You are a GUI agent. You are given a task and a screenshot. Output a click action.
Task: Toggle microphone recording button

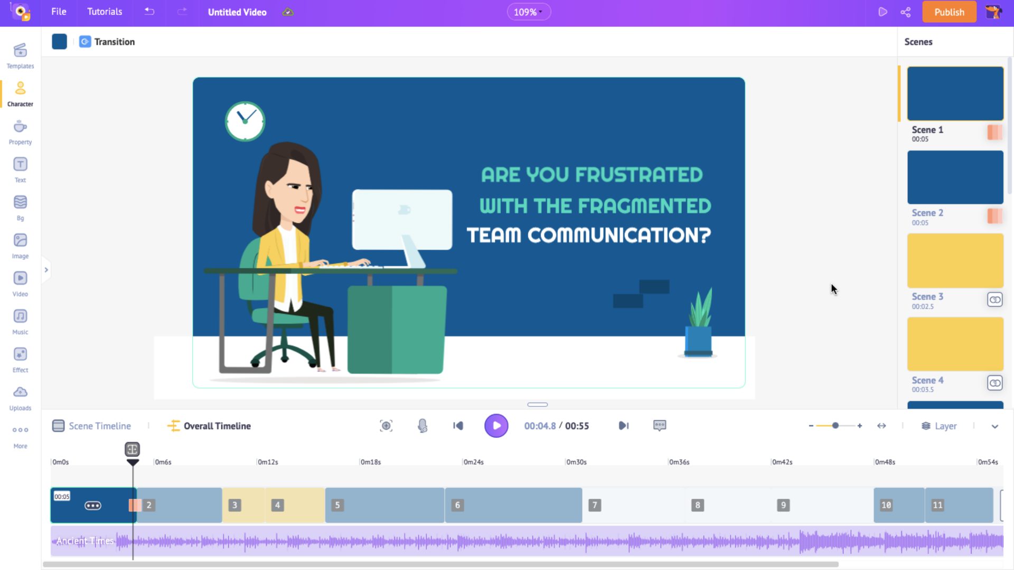pos(421,425)
